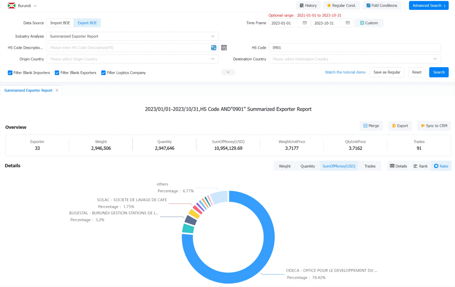Viewport: 455px width, 287px height.
Task: Select Export BOE data source
Action: (x=87, y=23)
